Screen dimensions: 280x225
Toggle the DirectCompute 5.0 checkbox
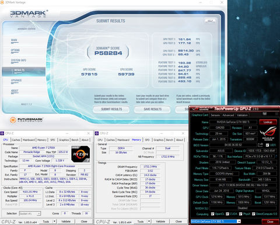pos(254,214)
